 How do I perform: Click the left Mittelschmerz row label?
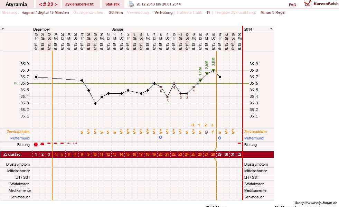pos(19,171)
